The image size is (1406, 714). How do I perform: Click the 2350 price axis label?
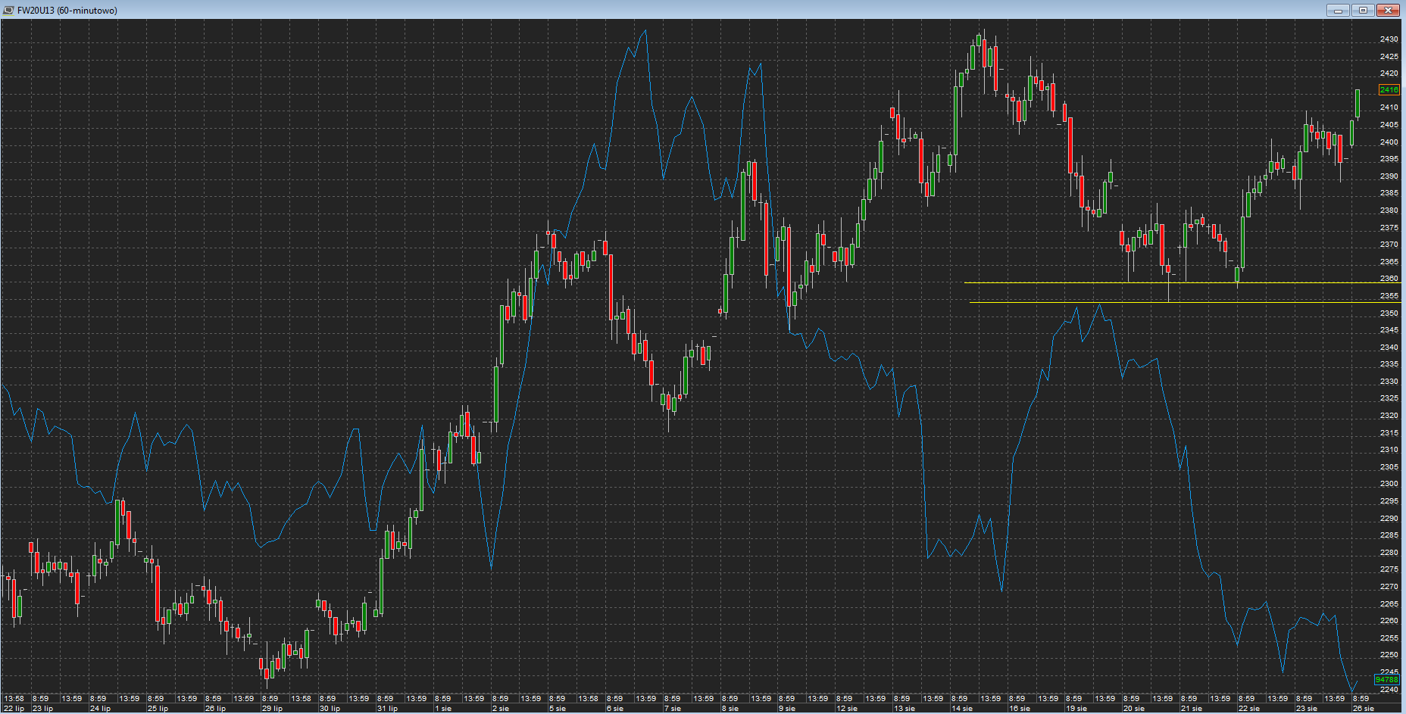point(1389,313)
